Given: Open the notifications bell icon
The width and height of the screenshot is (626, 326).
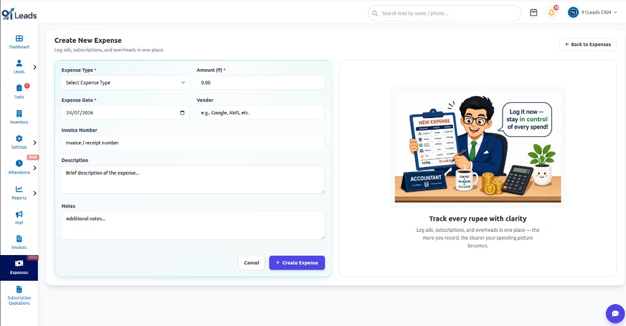Looking at the screenshot, I should (551, 13).
